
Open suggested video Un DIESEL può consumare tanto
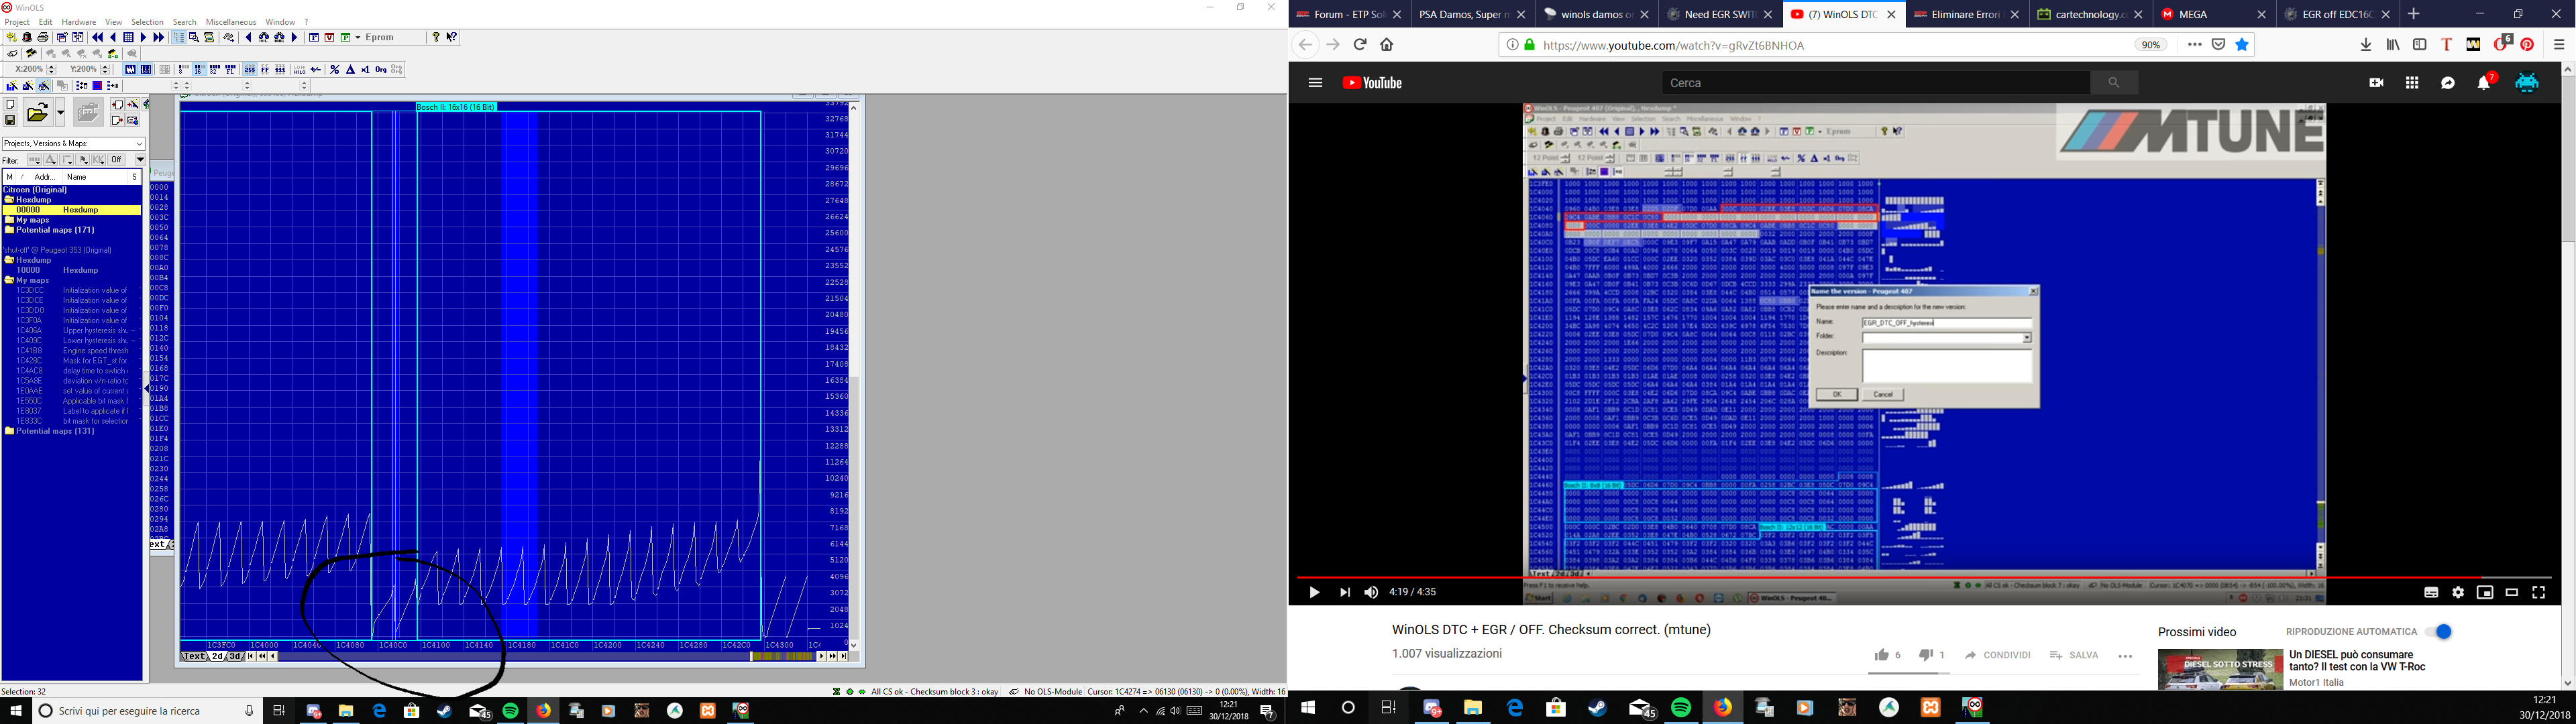(2356, 661)
